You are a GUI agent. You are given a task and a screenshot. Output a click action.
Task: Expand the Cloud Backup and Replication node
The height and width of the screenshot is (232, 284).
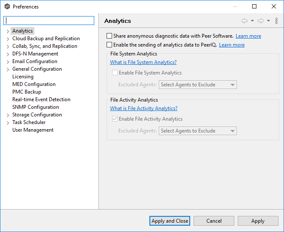(x=8, y=39)
